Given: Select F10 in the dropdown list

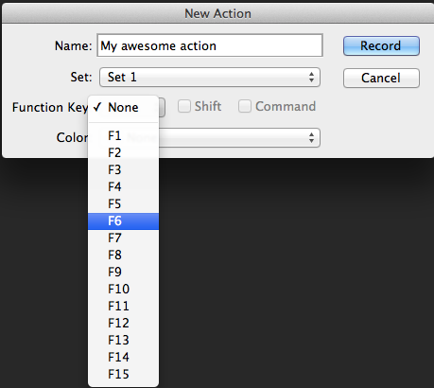Looking at the screenshot, I should click(x=123, y=290).
